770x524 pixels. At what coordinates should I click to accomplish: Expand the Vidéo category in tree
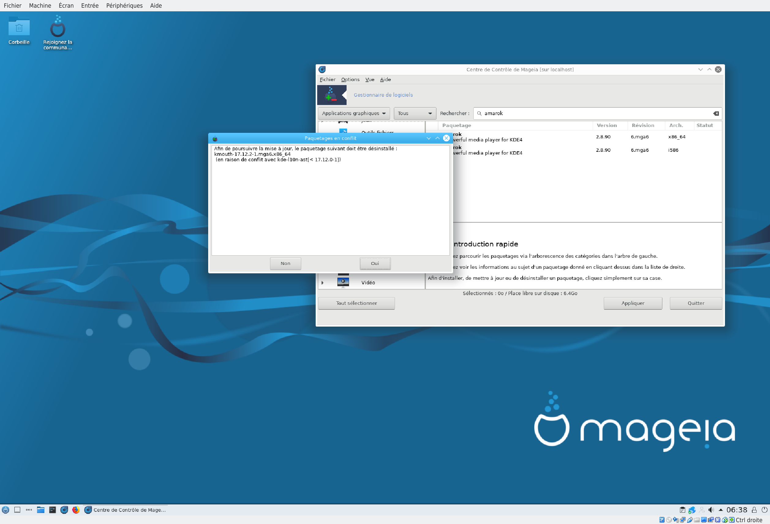(322, 283)
